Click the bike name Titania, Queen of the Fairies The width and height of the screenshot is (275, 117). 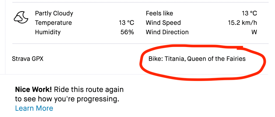205,59
